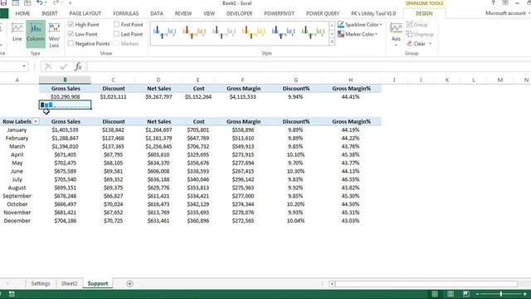531x299 pixels.
Task: Open the POWERPIVOT ribbon tab
Action: point(279,13)
